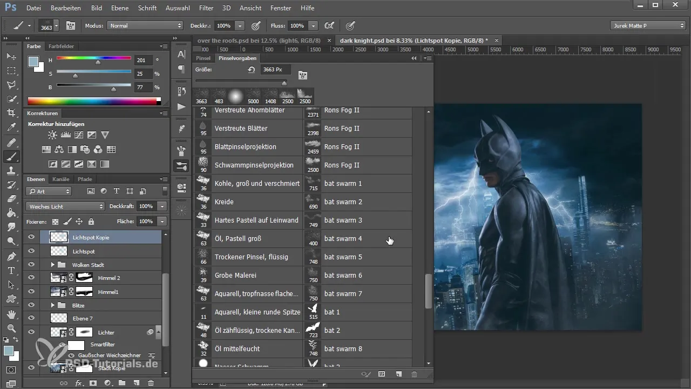Click the foreground color swatch in Farbe panel
This screenshot has height=389, width=691.
33,61
